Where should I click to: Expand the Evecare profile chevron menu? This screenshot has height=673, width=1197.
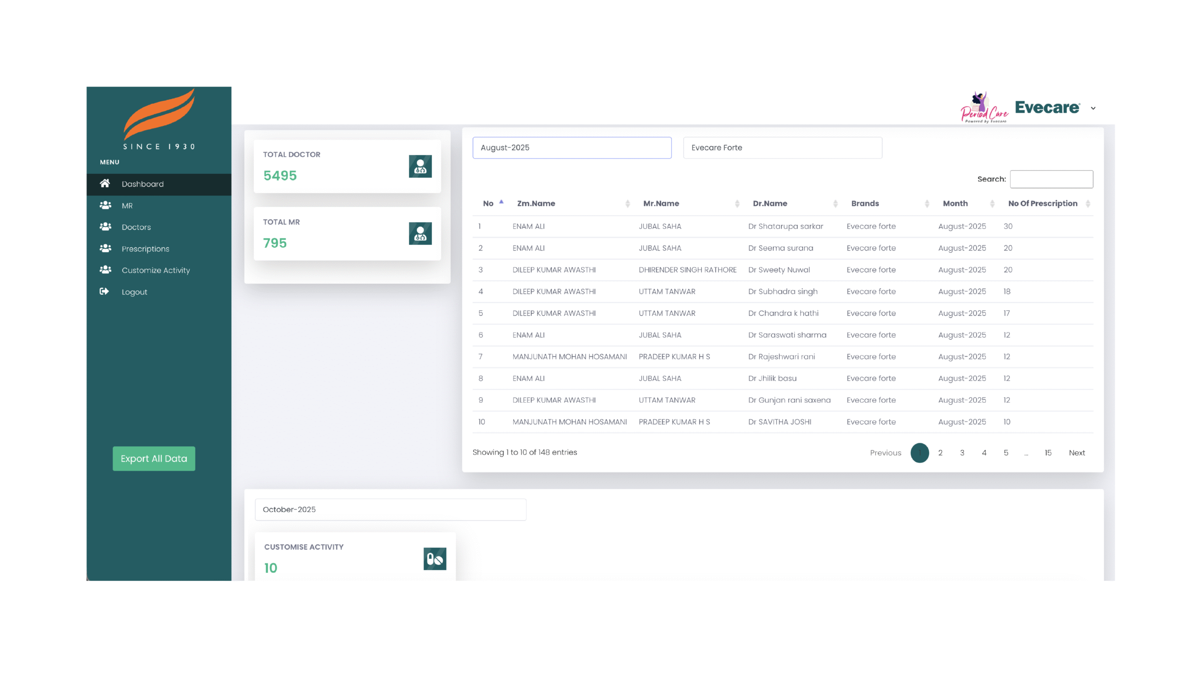[1093, 108]
